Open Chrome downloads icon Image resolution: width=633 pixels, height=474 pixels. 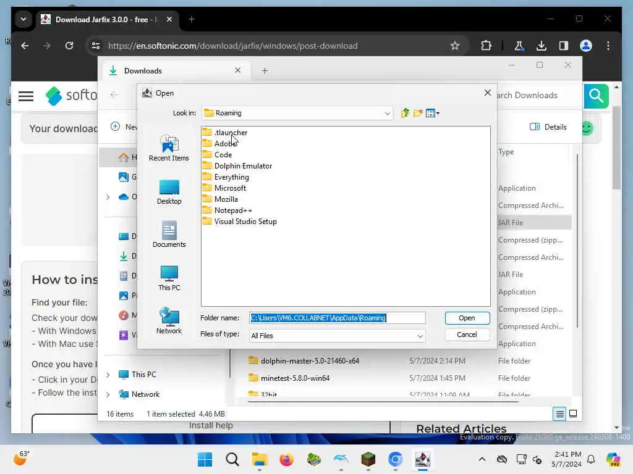point(542,46)
